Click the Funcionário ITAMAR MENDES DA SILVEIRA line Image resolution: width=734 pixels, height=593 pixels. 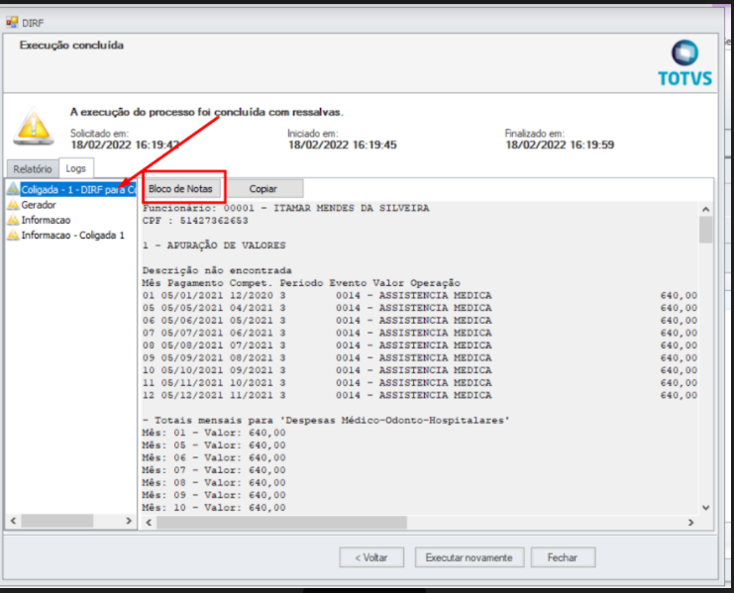(286, 208)
